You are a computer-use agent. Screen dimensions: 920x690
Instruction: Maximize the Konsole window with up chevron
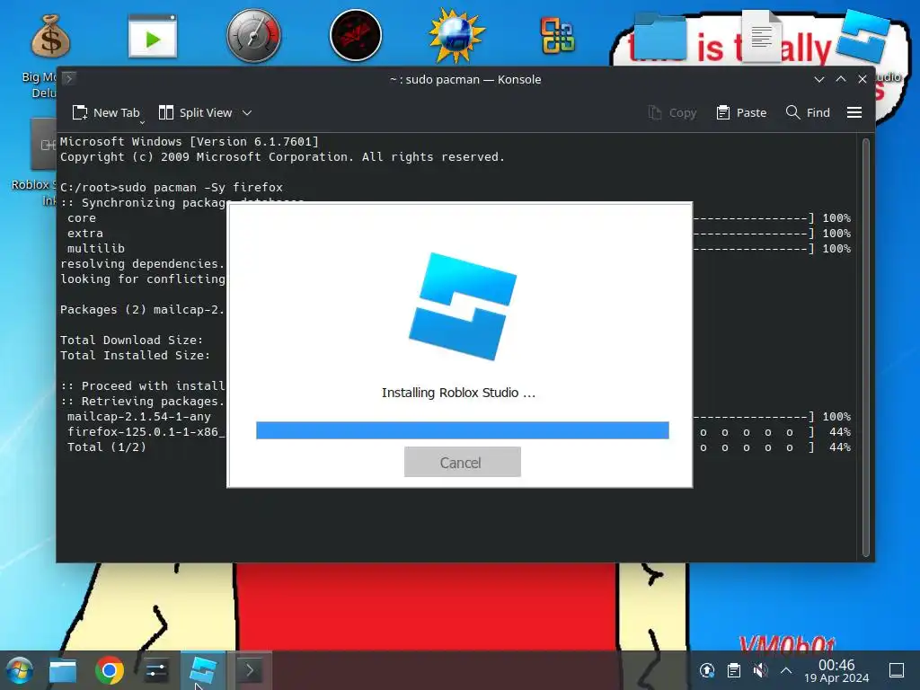(x=841, y=79)
